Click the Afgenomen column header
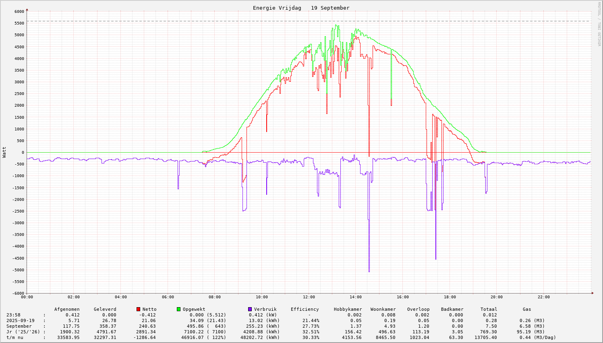The width and height of the screenshot is (603, 343). point(67,309)
